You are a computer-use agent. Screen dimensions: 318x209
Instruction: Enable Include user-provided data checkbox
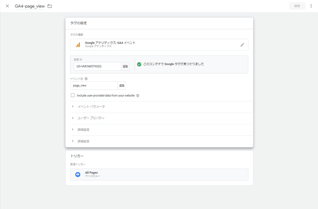point(73,95)
